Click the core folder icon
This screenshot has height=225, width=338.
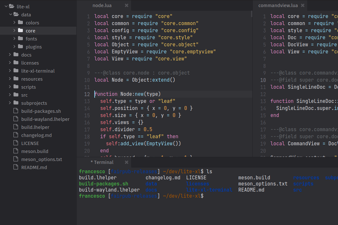pyautogui.click(x=21, y=31)
